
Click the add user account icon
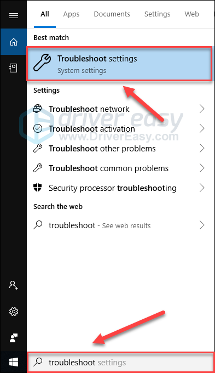tap(14, 285)
